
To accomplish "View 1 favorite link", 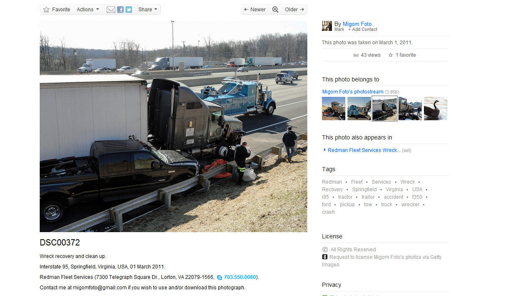I will click(406, 55).
